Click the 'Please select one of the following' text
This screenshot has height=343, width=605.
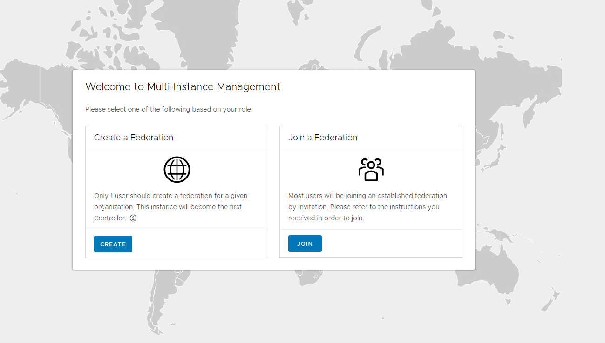pyautogui.click(x=169, y=110)
